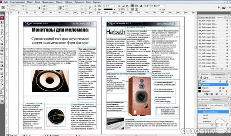The height and width of the screenshot is (136, 231).
Task: Open the rotation angle dropdown
Action: coord(77,6)
